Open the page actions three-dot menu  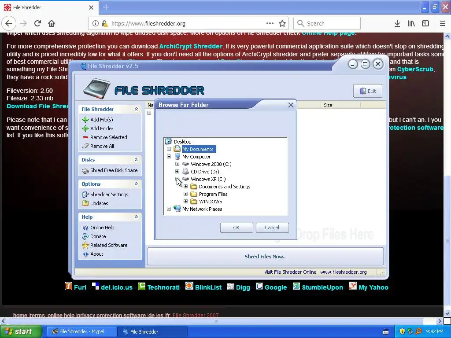tap(270, 23)
